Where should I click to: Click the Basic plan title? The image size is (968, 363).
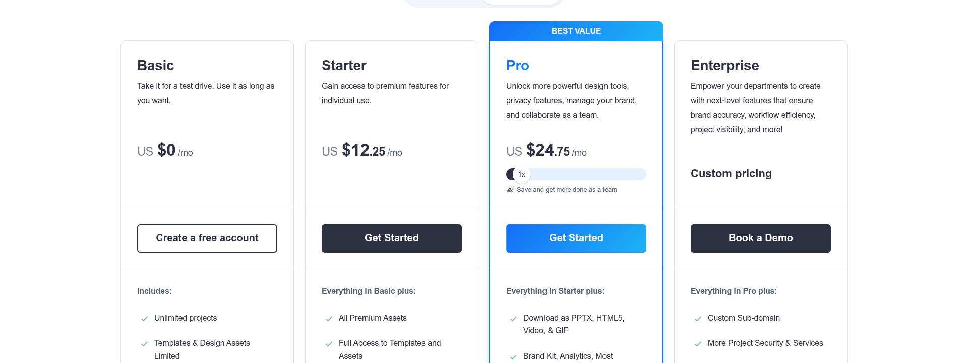155,65
